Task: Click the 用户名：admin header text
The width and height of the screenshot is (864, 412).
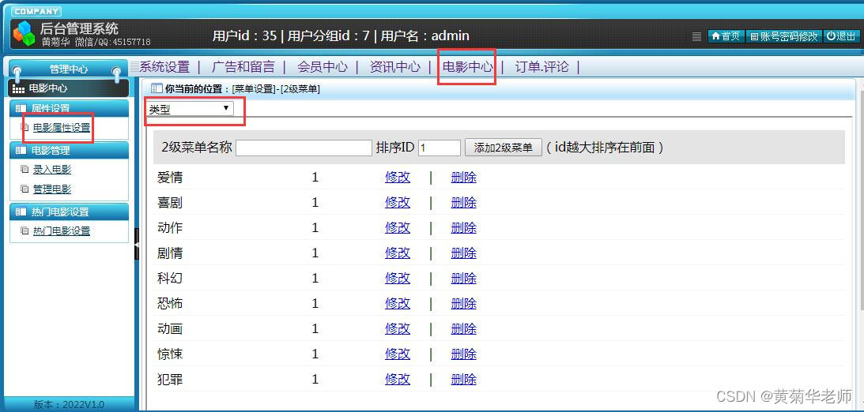Action: tap(424, 36)
